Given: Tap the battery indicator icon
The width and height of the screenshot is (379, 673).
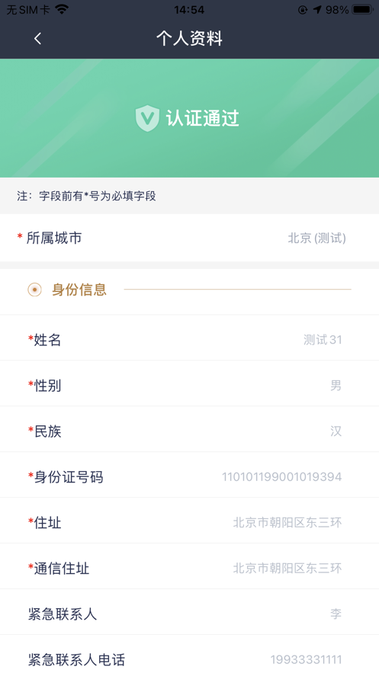Looking at the screenshot, I should pos(362,9).
